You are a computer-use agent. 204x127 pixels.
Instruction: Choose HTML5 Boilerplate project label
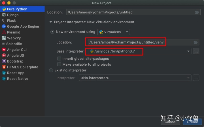22,67
